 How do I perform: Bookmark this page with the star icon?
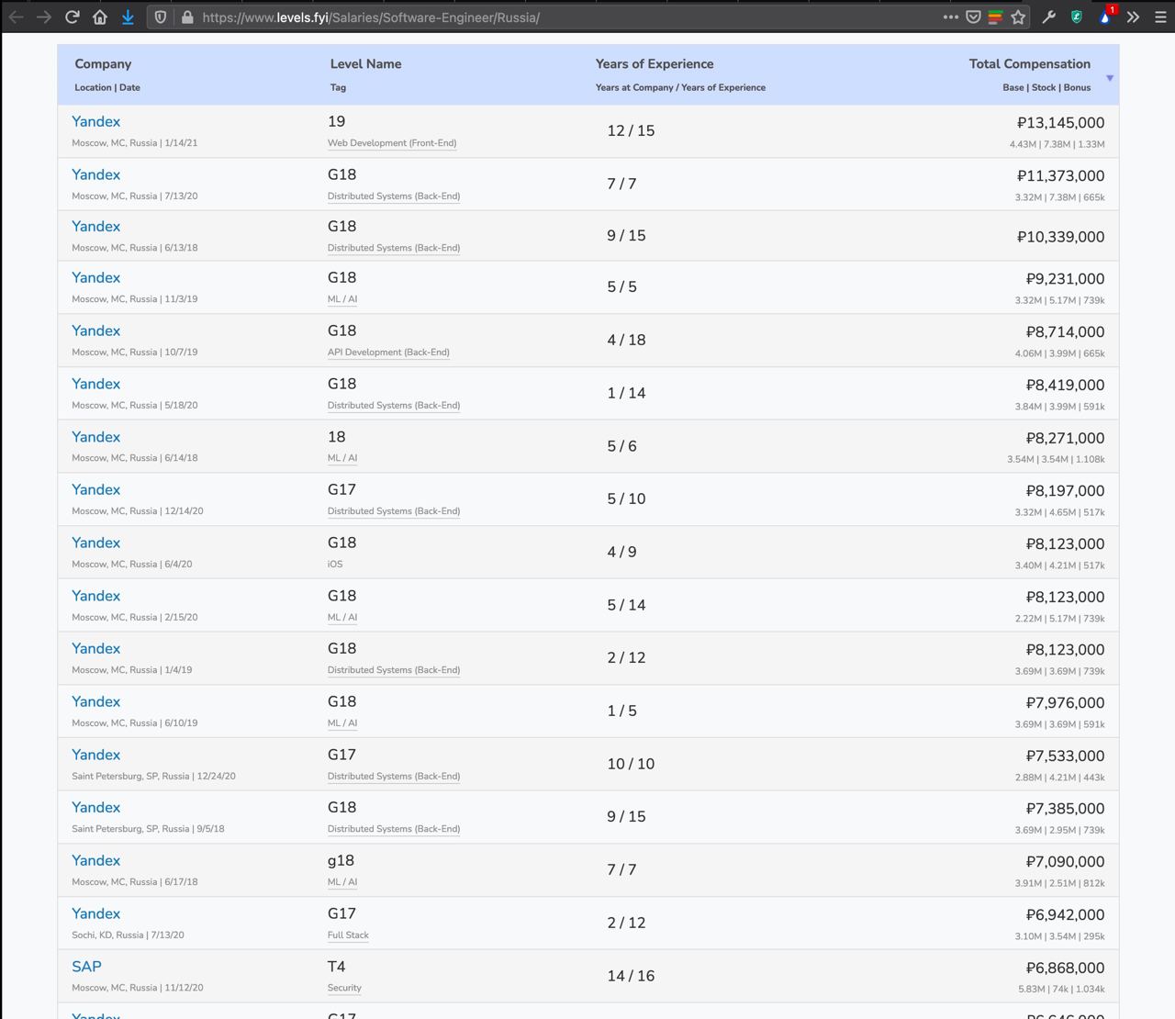click(1018, 17)
